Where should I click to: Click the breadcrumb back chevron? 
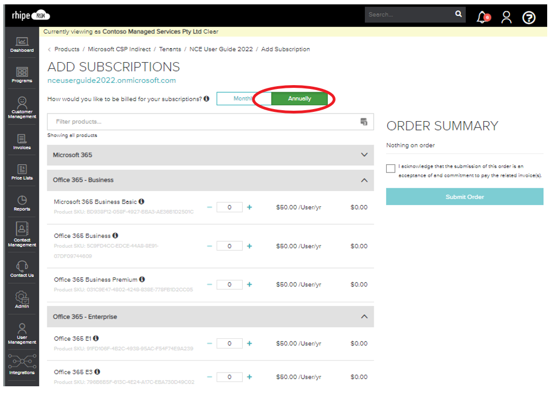[50, 49]
